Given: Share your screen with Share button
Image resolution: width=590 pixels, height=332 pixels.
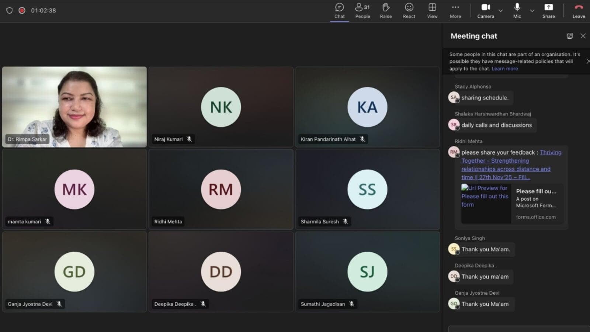Looking at the screenshot, I should coord(548,11).
